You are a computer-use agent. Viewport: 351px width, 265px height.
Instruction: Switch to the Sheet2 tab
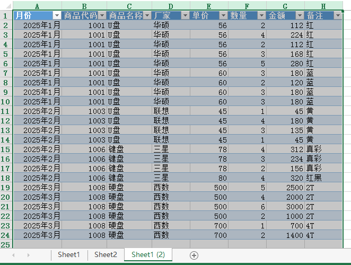coord(106,255)
